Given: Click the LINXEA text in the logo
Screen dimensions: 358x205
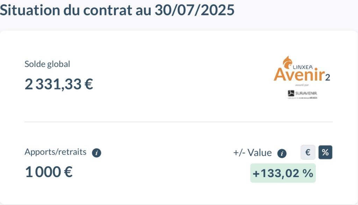Looking at the screenshot, I should [x=303, y=67].
